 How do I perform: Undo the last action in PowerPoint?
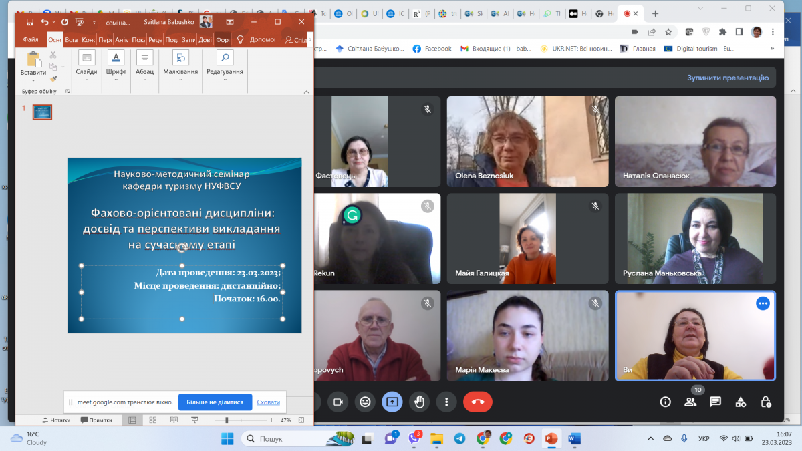(45, 22)
